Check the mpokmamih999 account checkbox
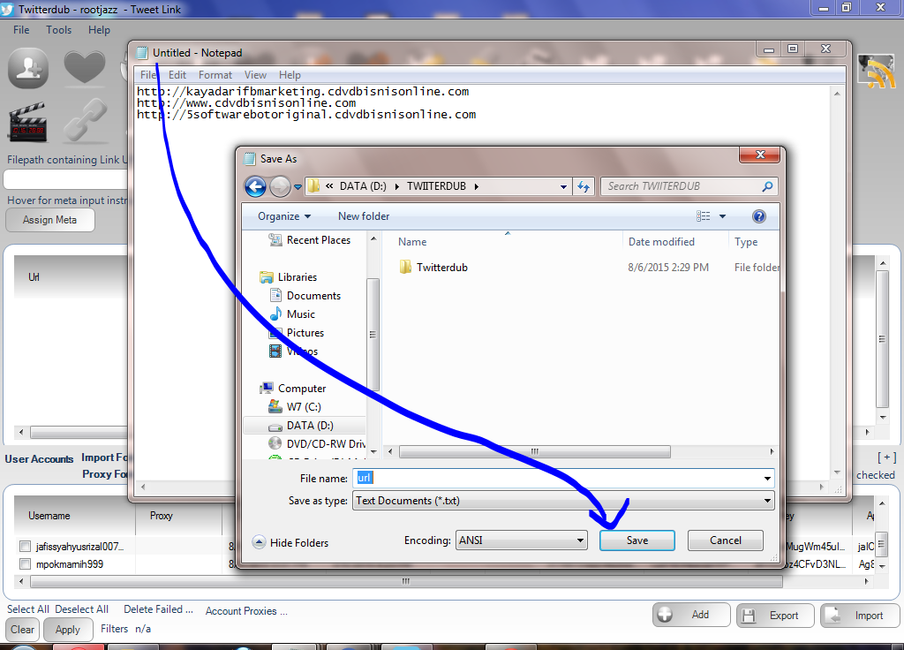This screenshot has width=904, height=650. (25, 563)
